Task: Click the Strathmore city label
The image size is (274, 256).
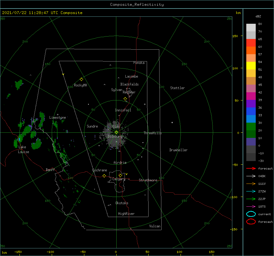Action: tap(148, 180)
